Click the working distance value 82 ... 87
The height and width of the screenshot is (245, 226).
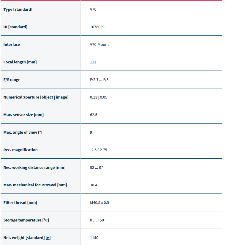[97, 168]
